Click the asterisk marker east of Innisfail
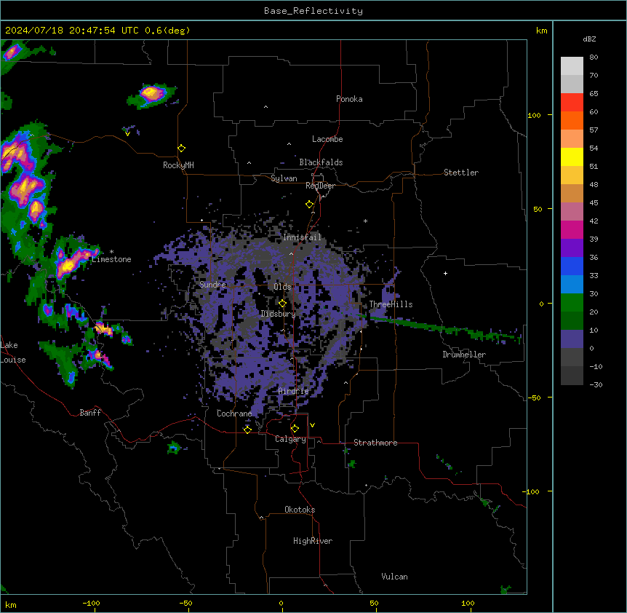 pos(365,221)
